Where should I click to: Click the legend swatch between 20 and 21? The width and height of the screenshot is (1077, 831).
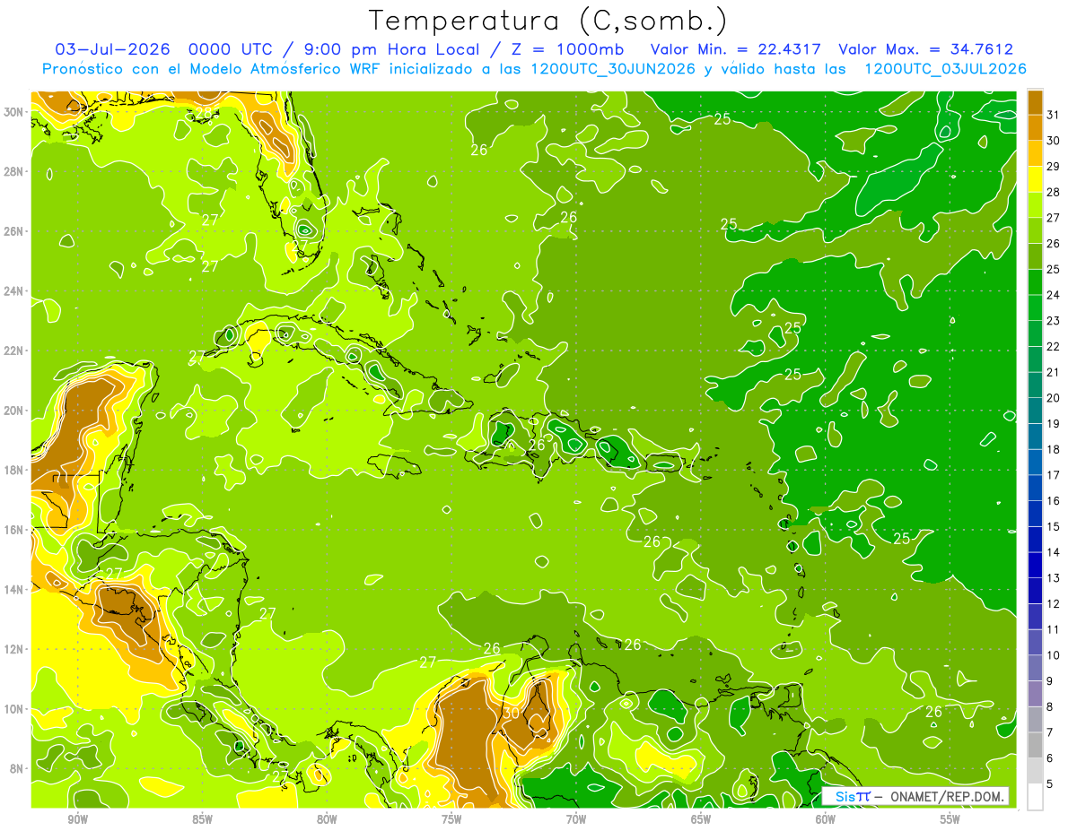coord(1036,385)
